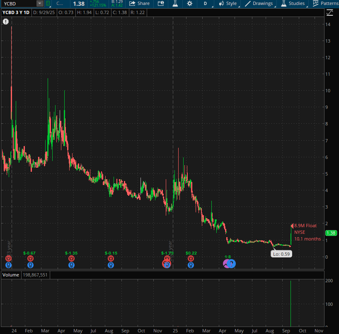Open the Patterns menu
Screen dimensions: 339x334
325,3
